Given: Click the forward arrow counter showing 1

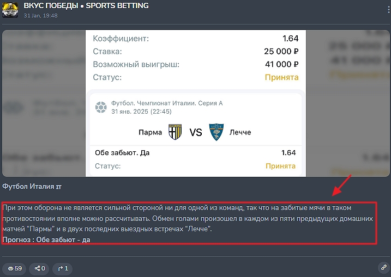Looking at the screenshot, I should pyautogui.click(x=63, y=268).
